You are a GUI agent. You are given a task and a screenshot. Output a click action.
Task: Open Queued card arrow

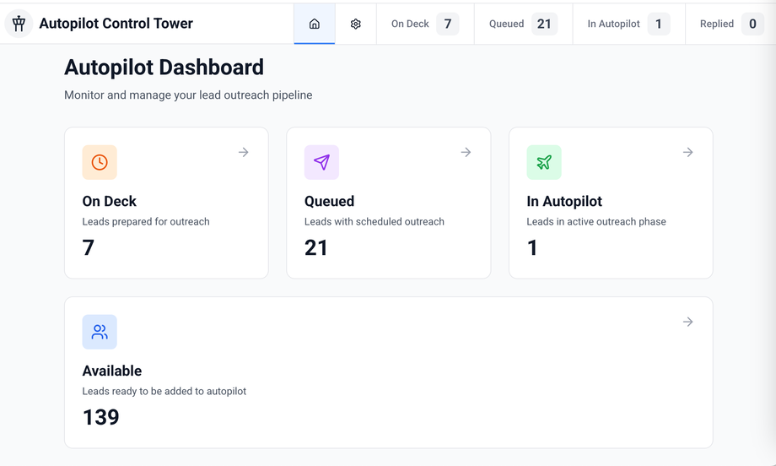[x=466, y=152]
